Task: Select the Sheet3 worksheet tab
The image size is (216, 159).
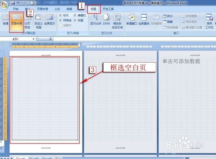Action: pyautogui.click(x=47, y=158)
